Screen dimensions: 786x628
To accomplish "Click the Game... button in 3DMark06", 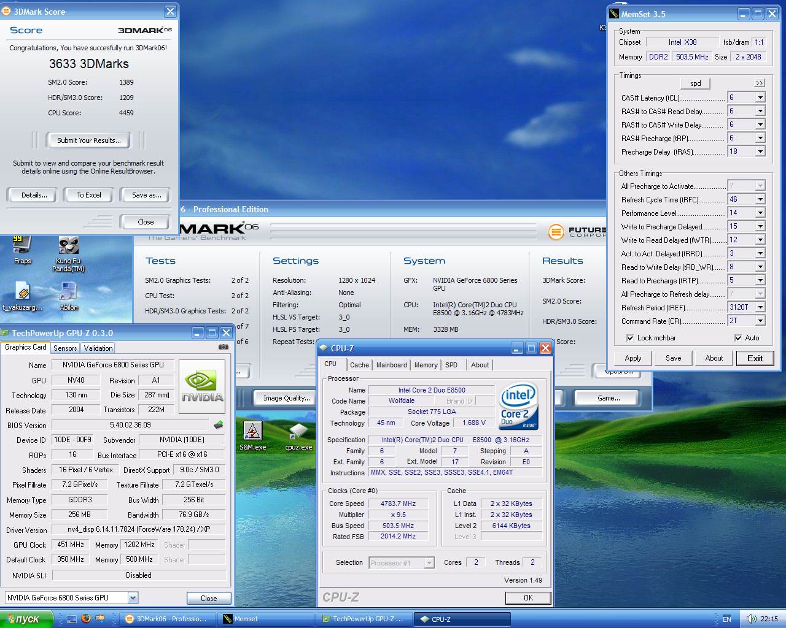I will pos(608,398).
